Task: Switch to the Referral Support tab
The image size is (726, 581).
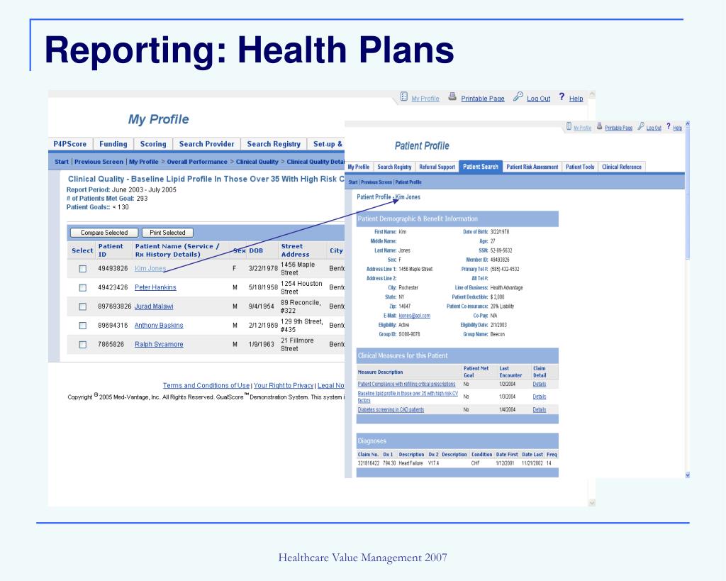Action: (437, 167)
